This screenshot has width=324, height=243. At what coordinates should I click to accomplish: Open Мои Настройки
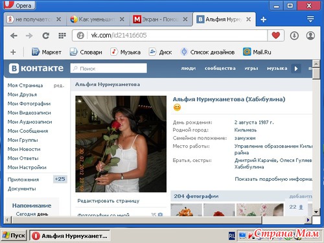(x=27, y=167)
